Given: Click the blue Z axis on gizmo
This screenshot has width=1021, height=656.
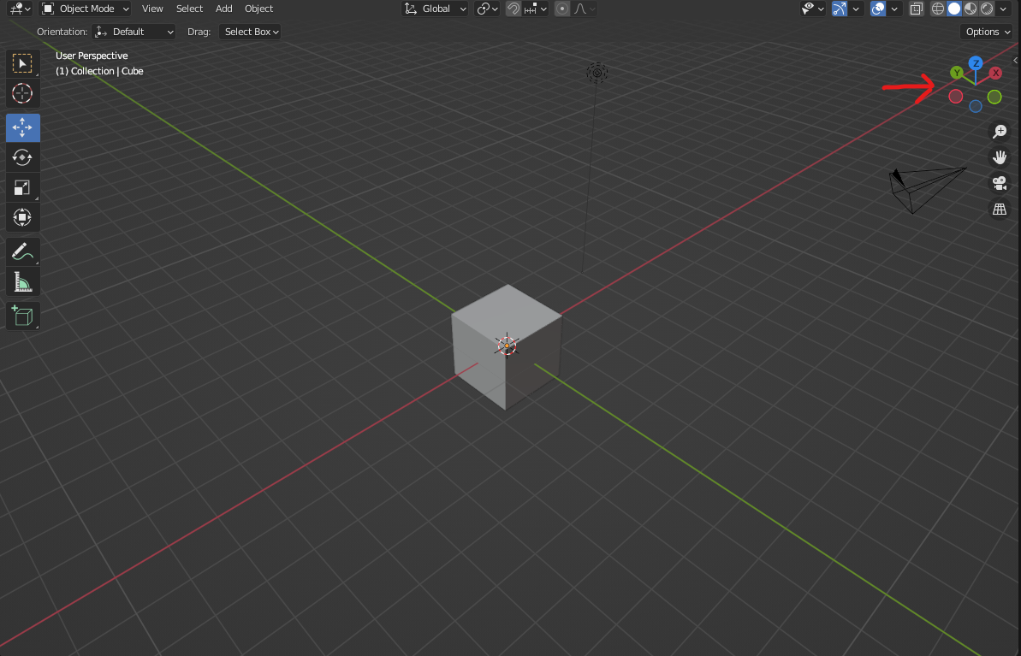Looking at the screenshot, I should [x=976, y=63].
